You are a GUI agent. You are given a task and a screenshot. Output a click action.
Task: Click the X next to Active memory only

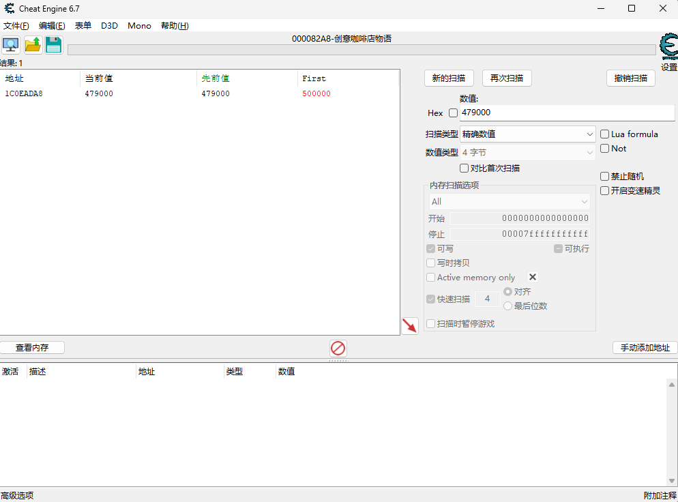(x=533, y=277)
